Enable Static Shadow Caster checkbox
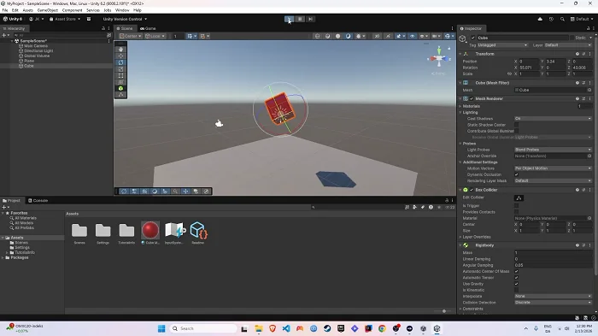The height and width of the screenshot is (336, 598). [x=516, y=125]
